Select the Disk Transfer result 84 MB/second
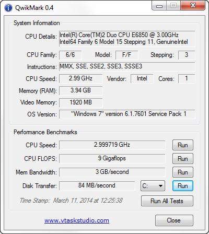Screen dimensions: 209x234 [97, 185]
